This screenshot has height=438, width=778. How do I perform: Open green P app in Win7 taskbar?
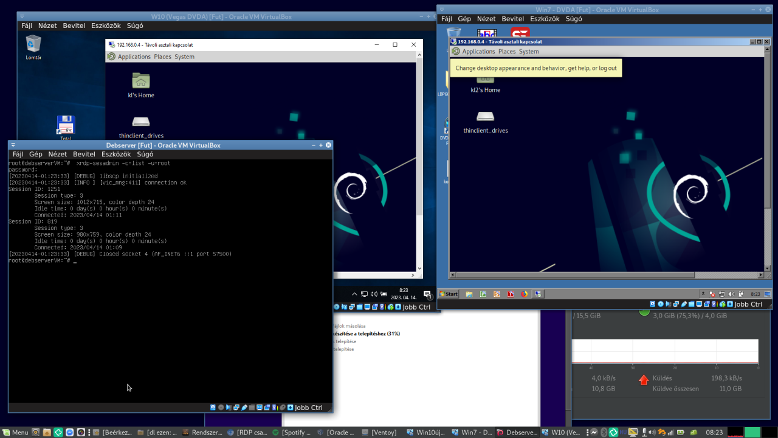point(483,294)
